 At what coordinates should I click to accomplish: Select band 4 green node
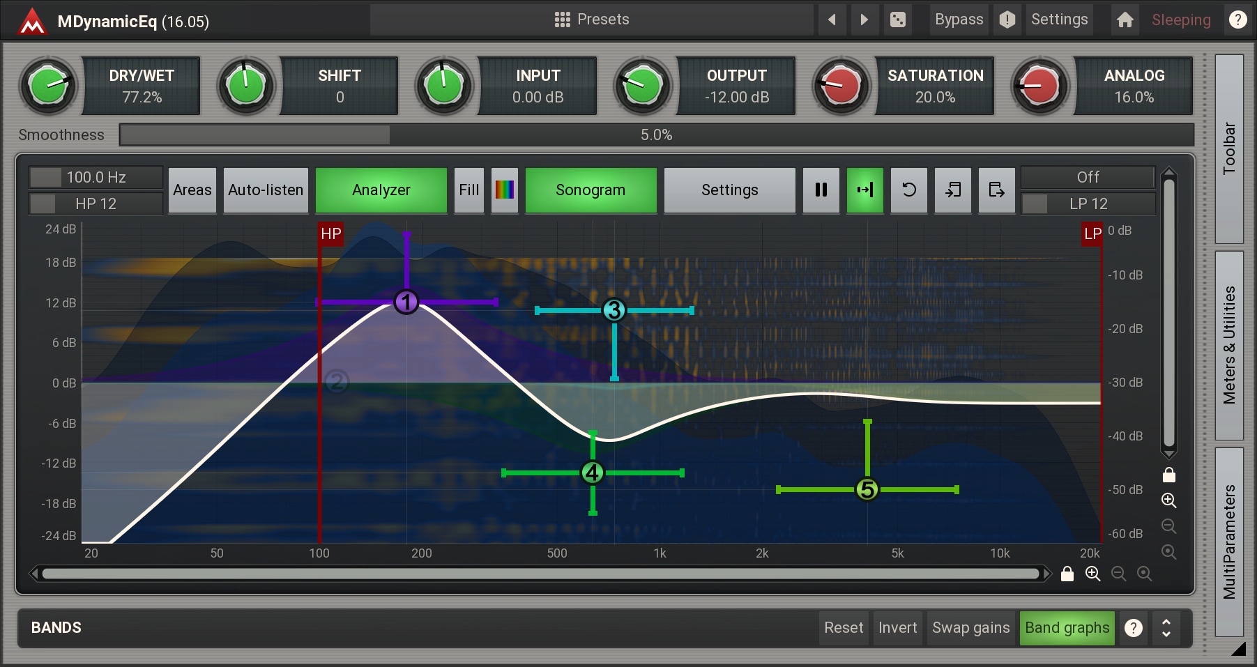pos(593,473)
